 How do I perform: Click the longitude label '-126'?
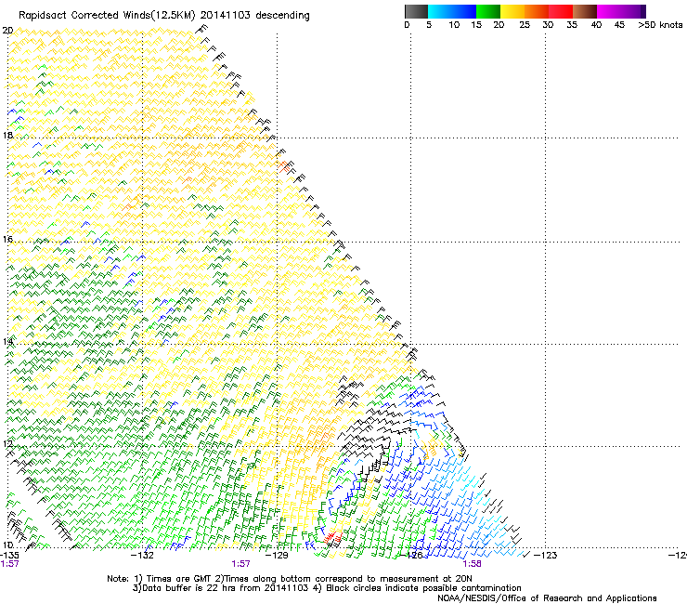(x=411, y=556)
